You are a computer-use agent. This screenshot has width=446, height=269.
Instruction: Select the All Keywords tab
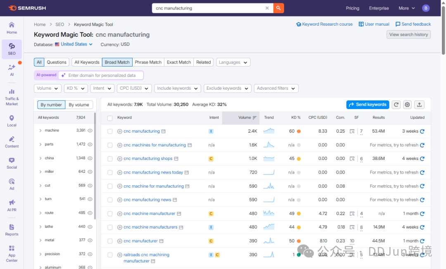(87, 62)
